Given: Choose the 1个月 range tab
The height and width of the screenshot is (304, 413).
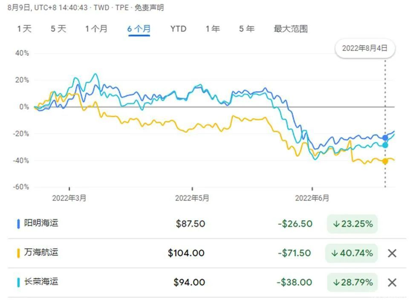Looking at the screenshot, I should coord(96,29).
